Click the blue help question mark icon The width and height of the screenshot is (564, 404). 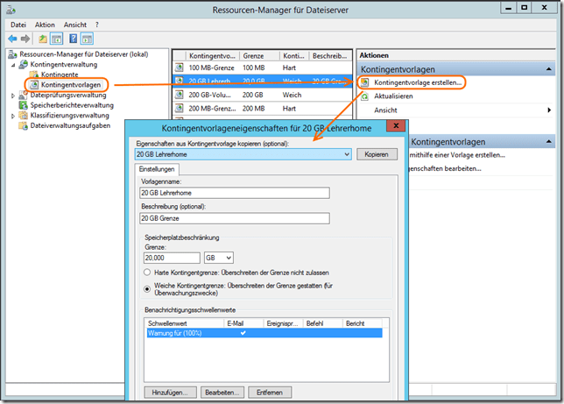point(74,39)
